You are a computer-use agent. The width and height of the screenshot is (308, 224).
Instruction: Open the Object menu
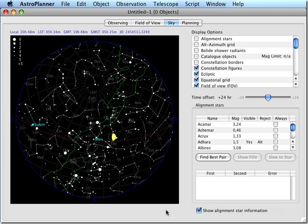[x=101, y=4]
